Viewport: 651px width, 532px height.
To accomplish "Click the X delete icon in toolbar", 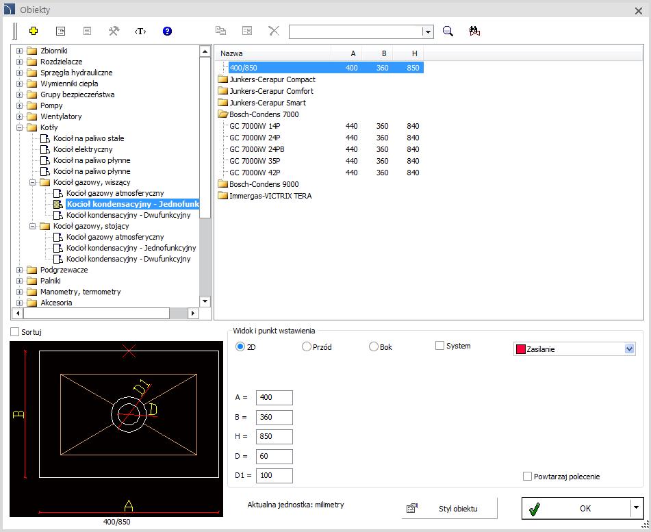I will point(274,31).
